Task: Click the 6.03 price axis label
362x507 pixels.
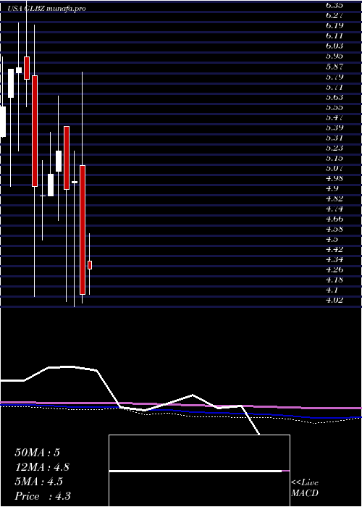Action: coord(334,46)
